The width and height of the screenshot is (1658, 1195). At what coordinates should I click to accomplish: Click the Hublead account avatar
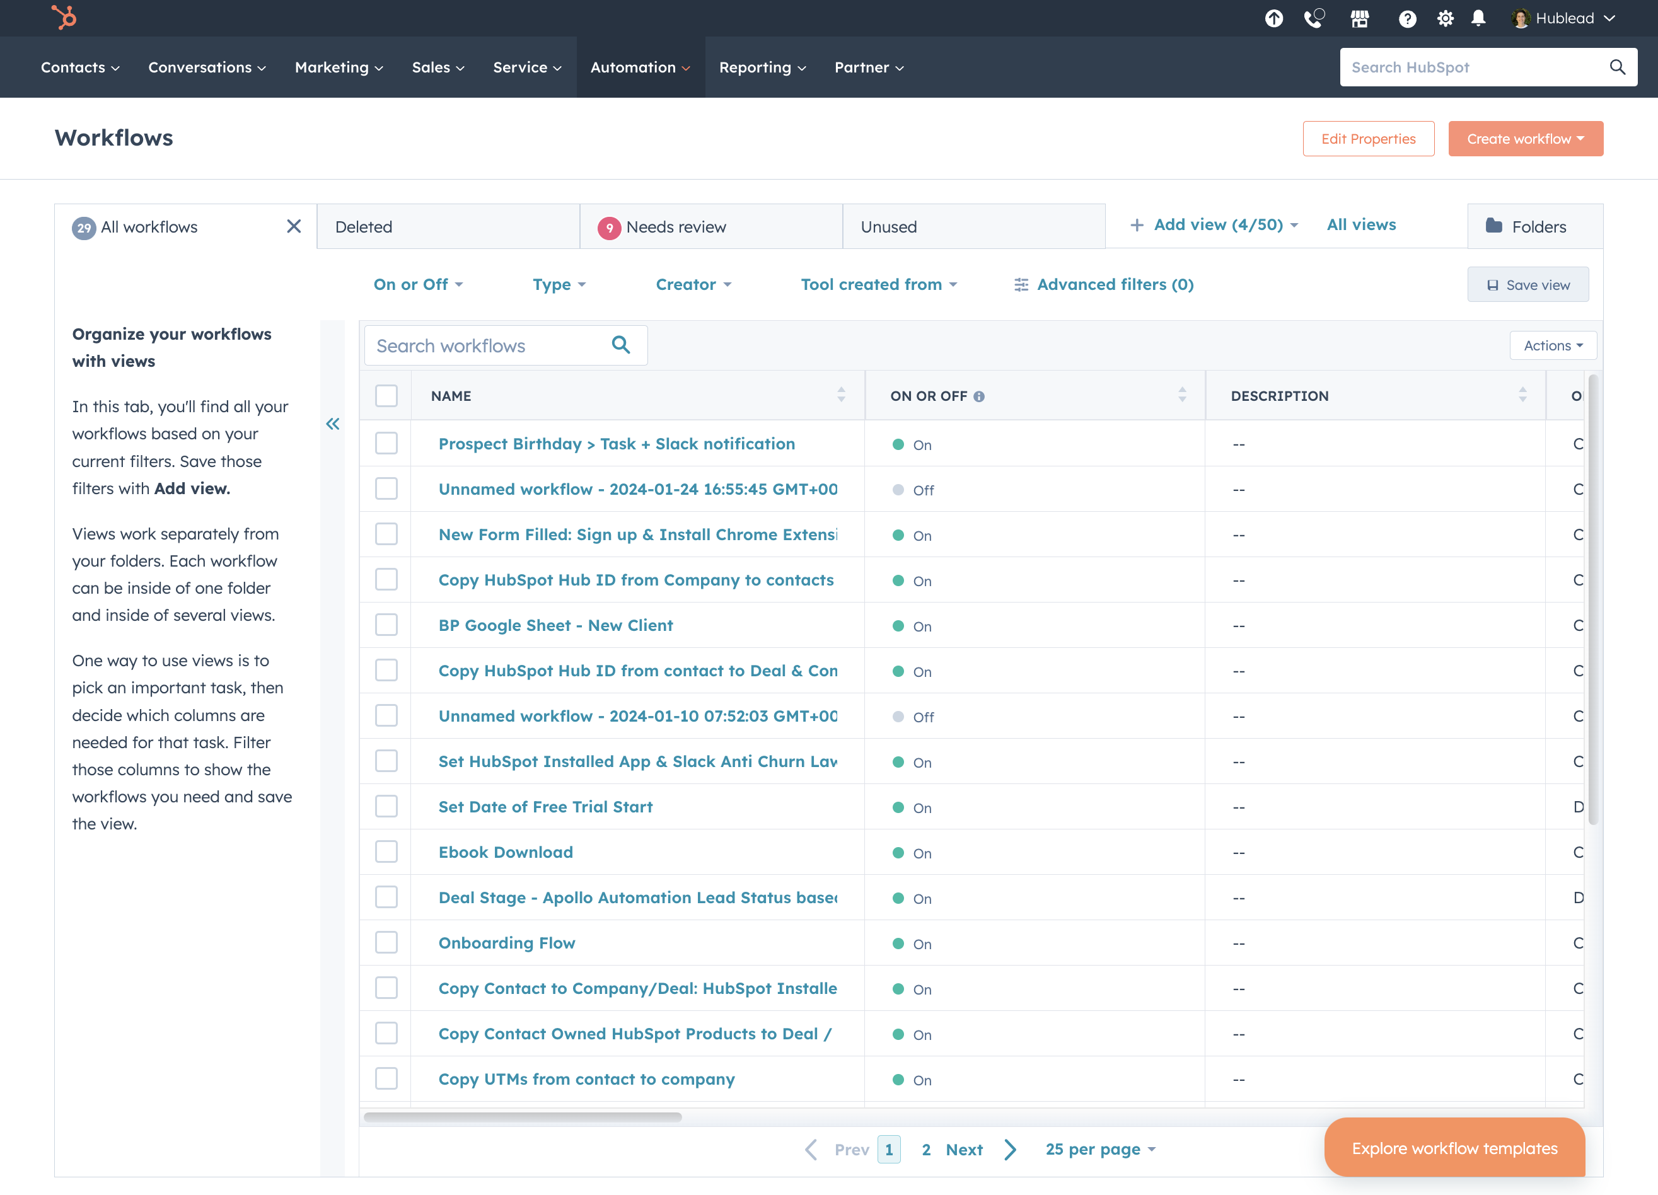1521,18
